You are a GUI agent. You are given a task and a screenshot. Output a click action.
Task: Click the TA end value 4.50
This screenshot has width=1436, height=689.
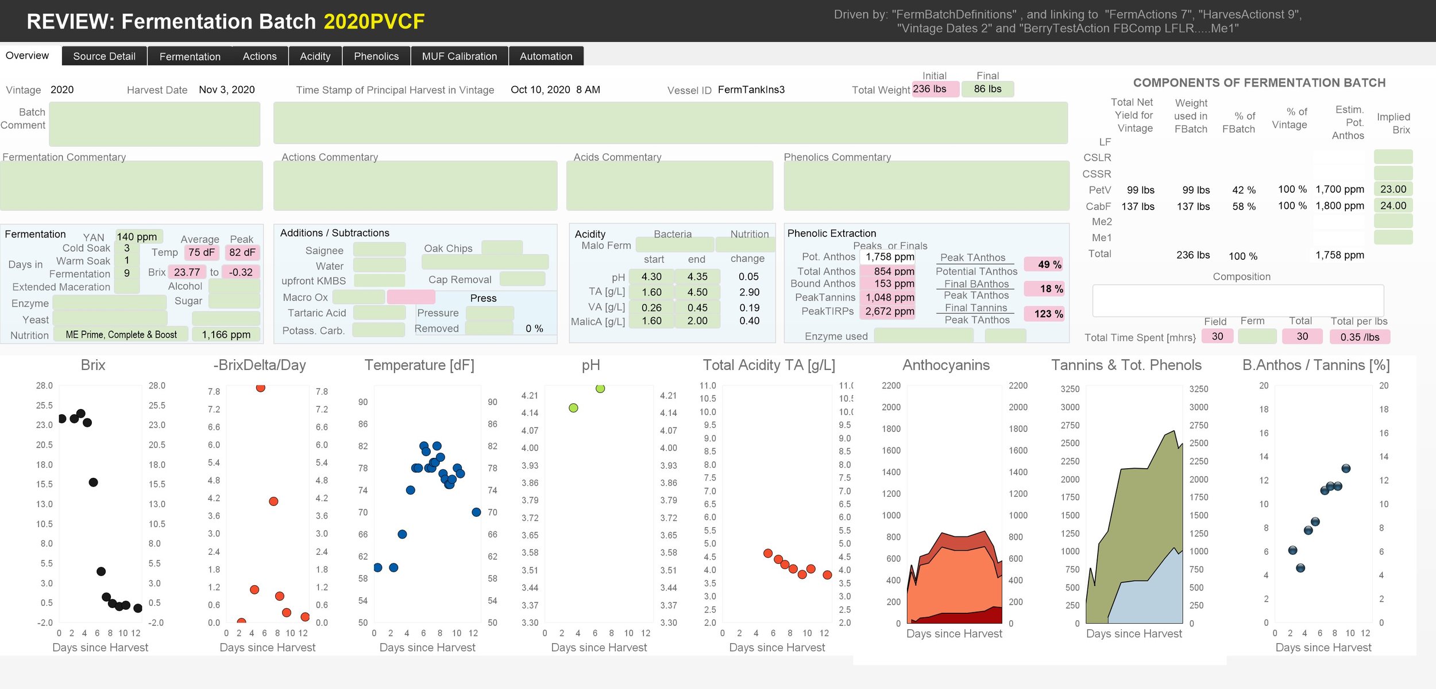click(697, 292)
